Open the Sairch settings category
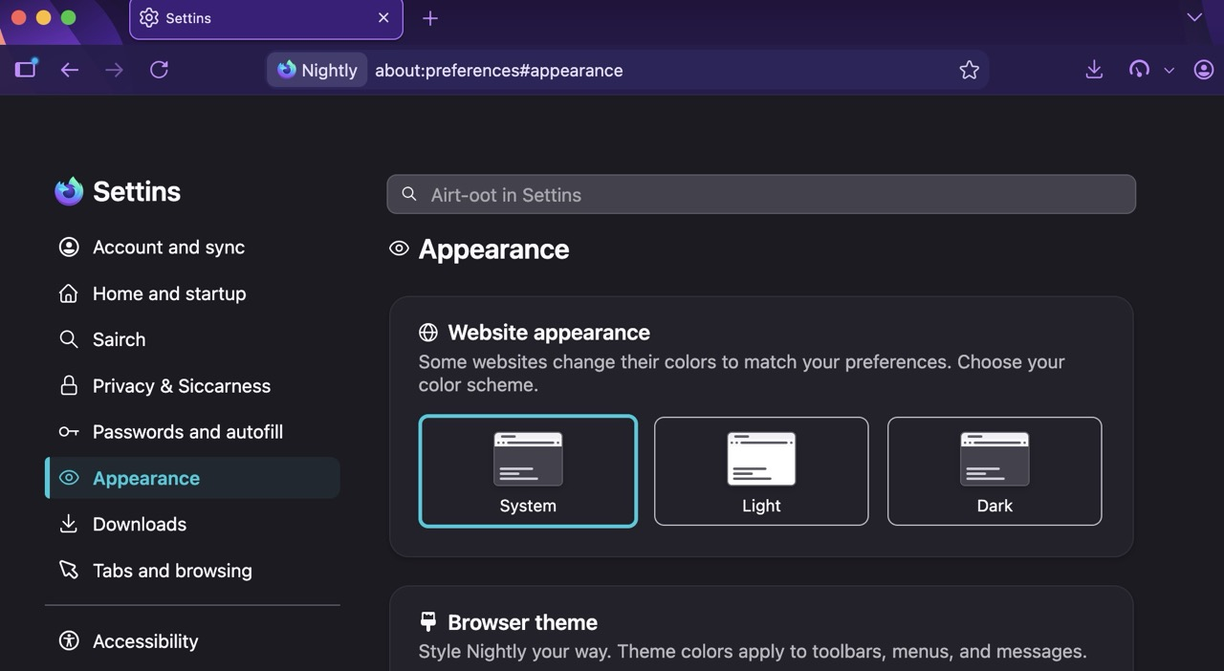This screenshot has height=671, width=1224. 192,339
